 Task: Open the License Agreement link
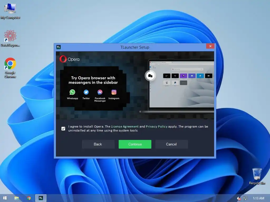tap(125, 127)
